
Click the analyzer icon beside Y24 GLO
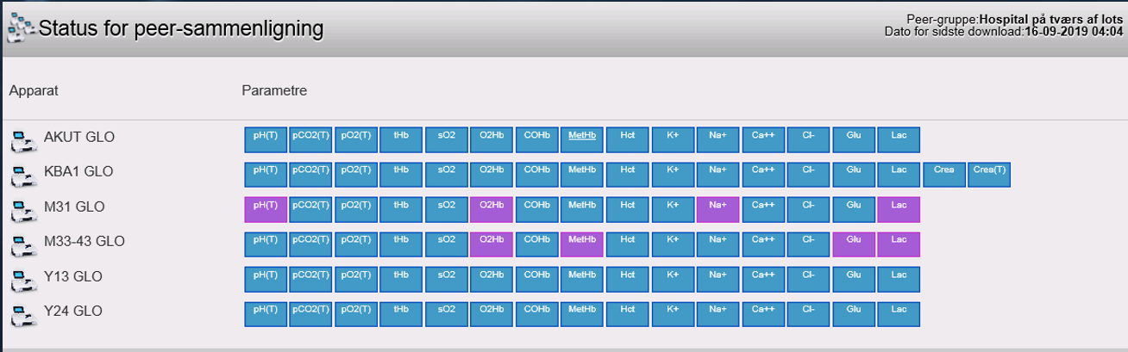pyautogui.click(x=20, y=314)
